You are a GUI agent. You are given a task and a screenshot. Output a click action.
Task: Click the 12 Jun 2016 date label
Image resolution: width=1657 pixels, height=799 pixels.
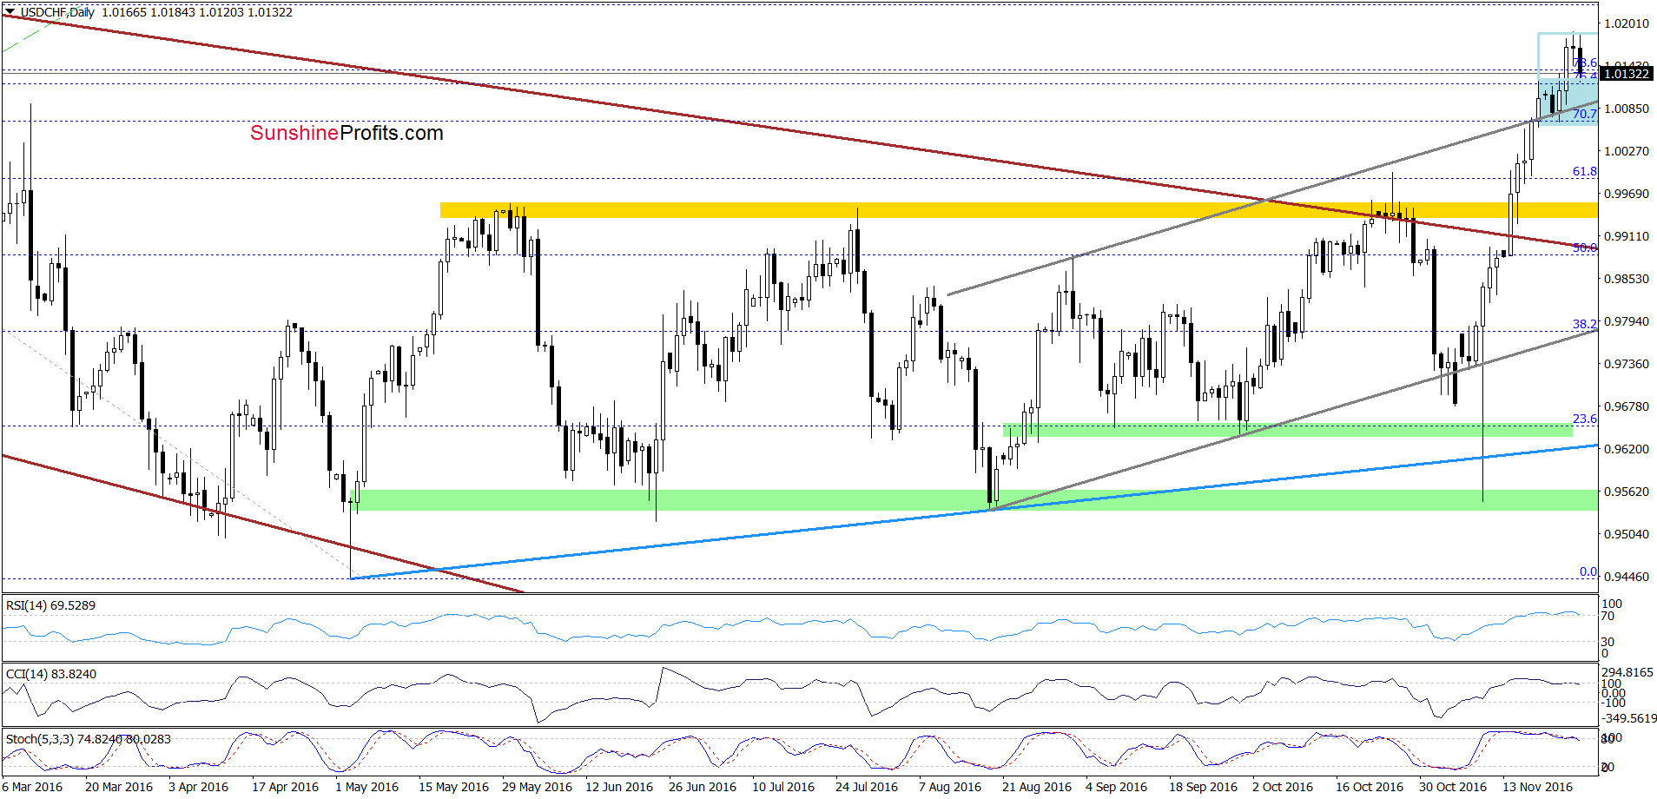coord(619,787)
